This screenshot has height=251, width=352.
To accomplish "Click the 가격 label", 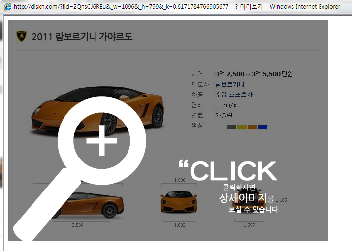I will click(197, 74).
